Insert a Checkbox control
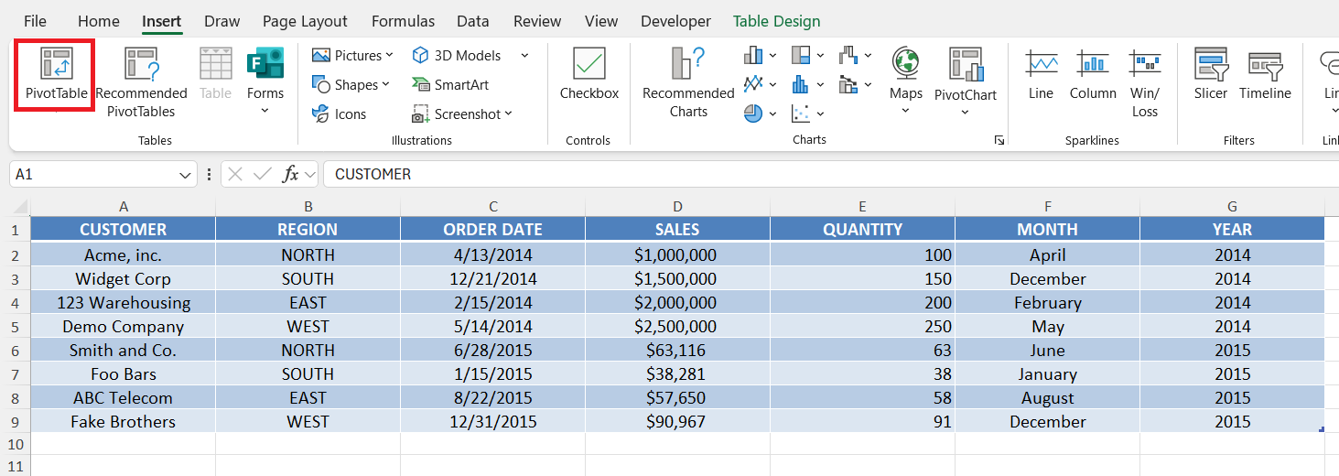This screenshot has width=1339, height=476. click(589, 75)
